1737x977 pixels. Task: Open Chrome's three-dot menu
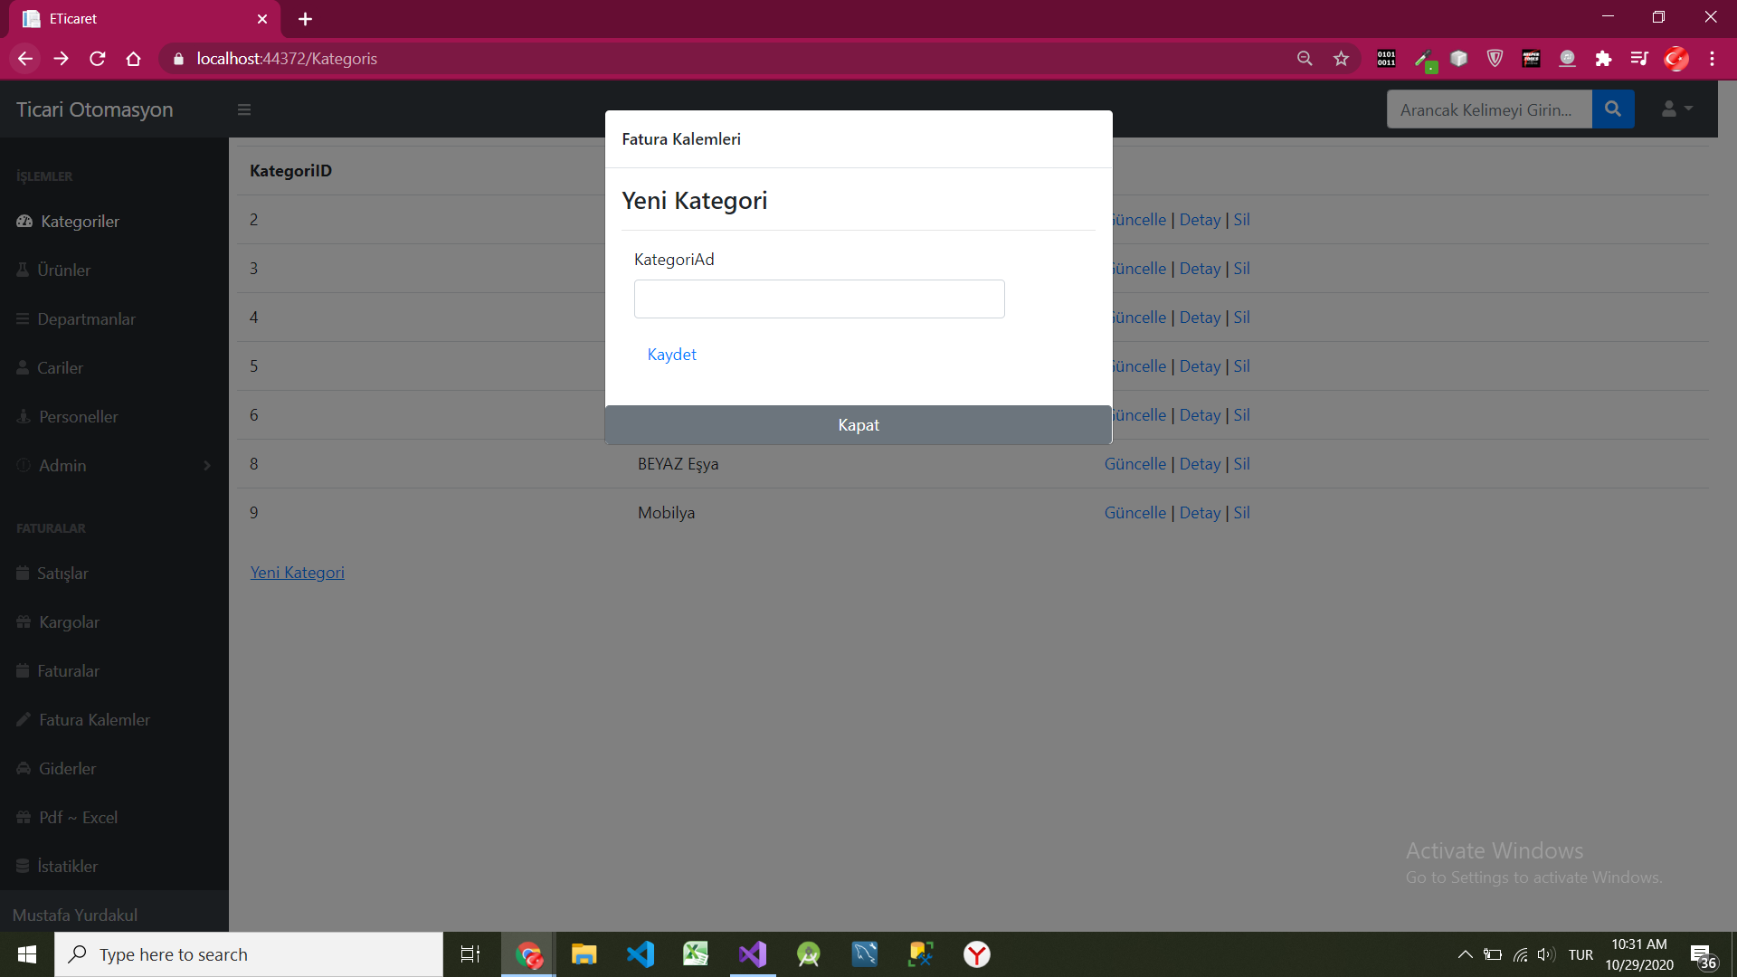tap(1712, 58)
